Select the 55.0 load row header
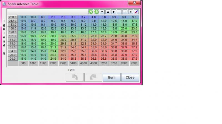 [12, 47]
